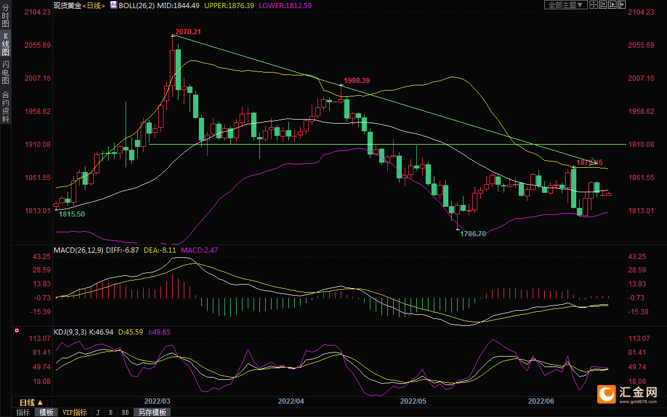Viewport: 667px width, 417px height.
Task: Open the 全部主题 dropdown
Action: click(x=565, y=5)
